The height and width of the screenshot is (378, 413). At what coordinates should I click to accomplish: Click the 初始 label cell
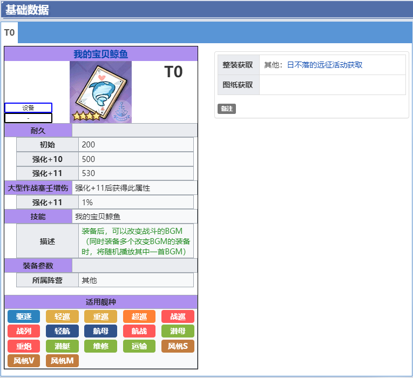click(48, 144)
